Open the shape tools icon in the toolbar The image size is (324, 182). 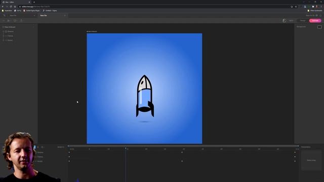pos(15,21)
